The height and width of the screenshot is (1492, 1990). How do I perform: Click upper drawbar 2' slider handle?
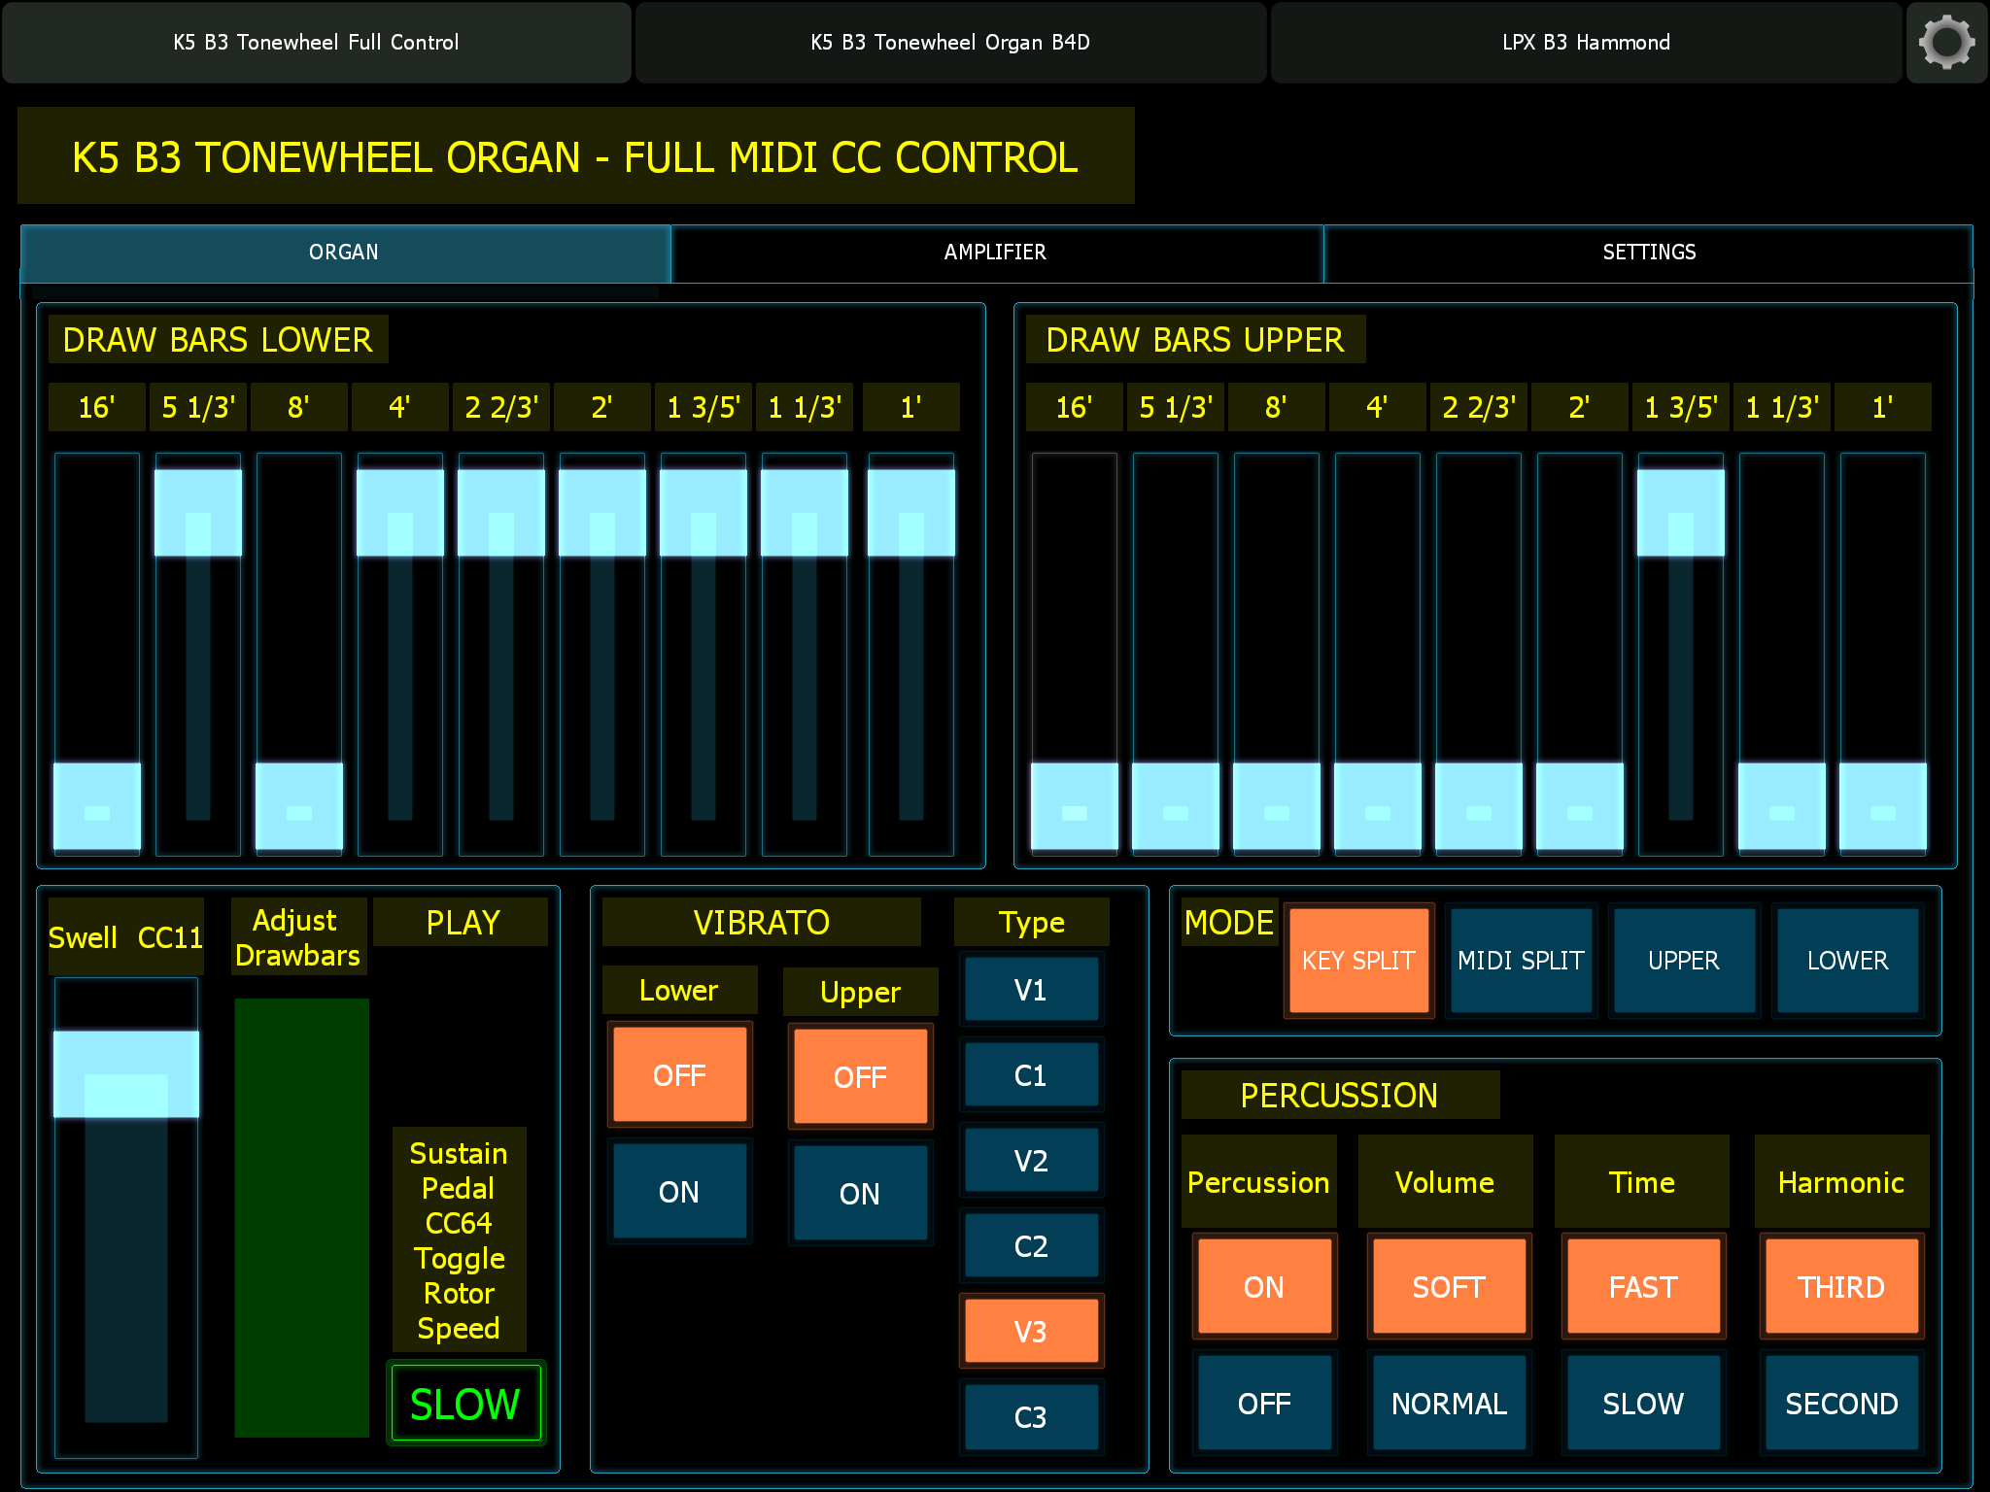(1580, 806)
